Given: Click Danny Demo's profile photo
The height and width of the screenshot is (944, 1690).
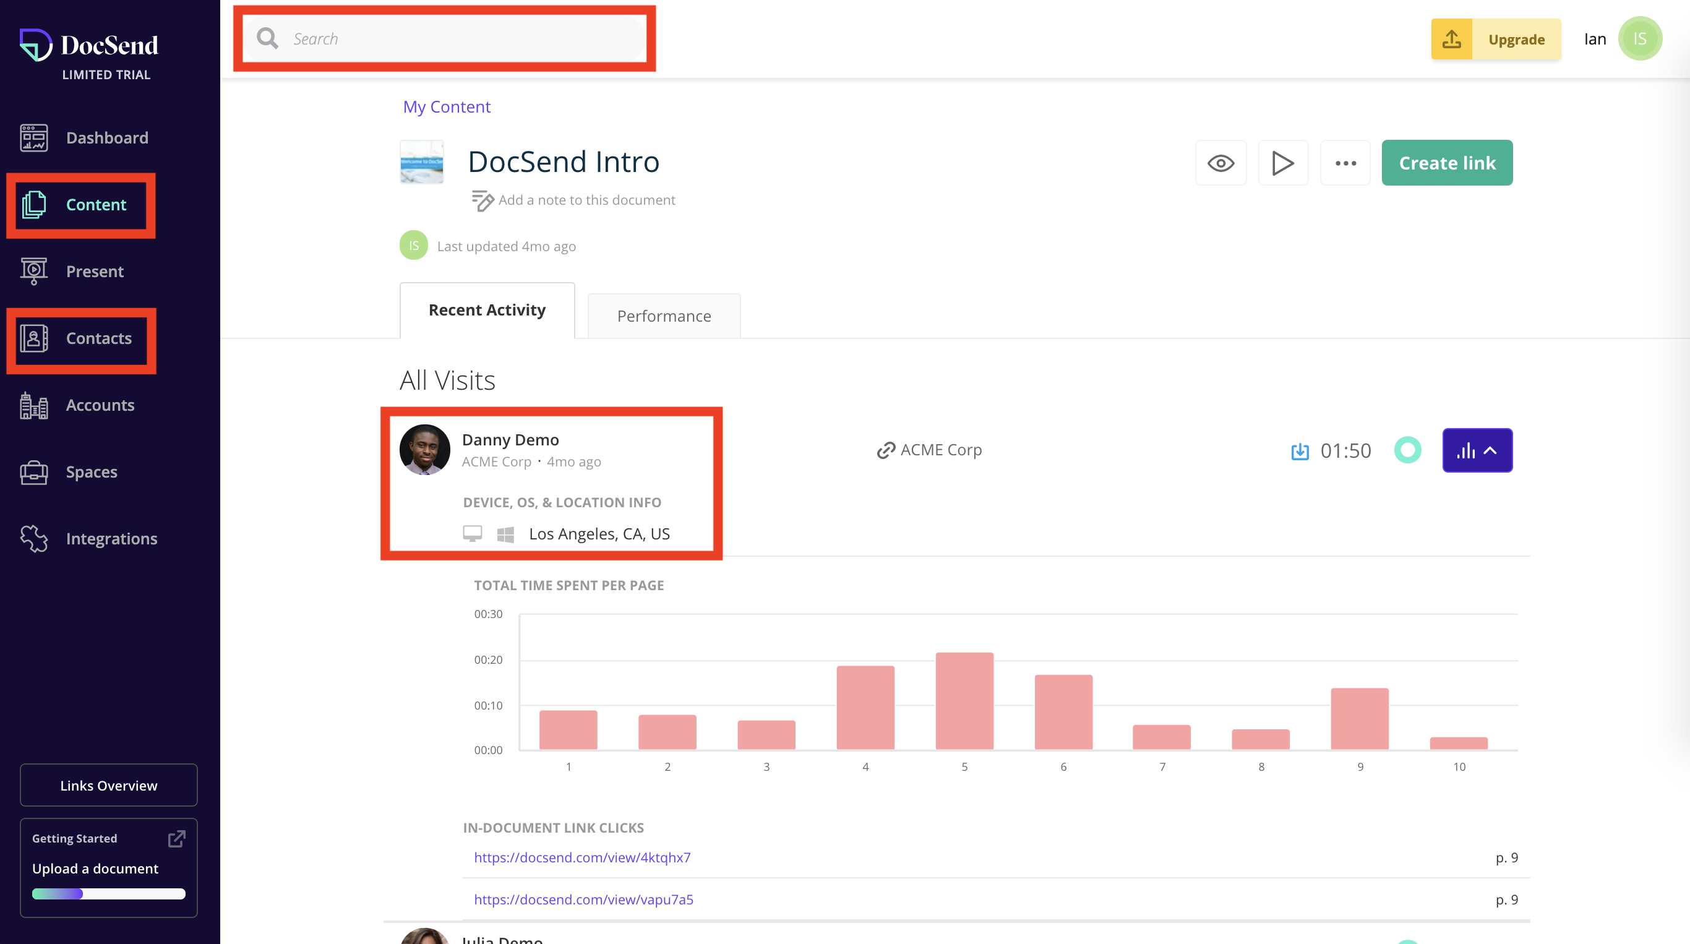Looking at the screenshot, I should click(424, 450).
